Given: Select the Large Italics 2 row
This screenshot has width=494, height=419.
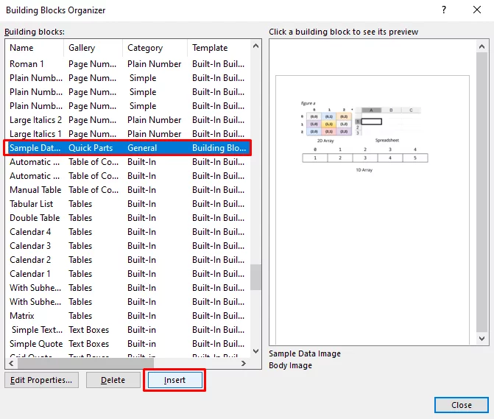Looking at the screenshot, I should click(128, 120).
